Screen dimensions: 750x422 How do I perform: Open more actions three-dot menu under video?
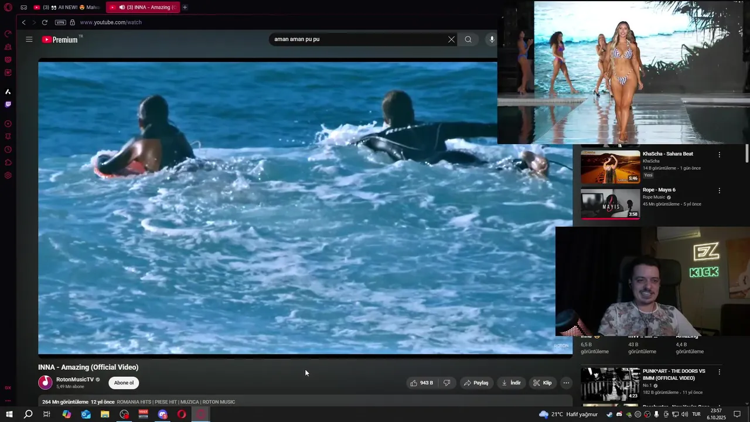click(566, 383)
